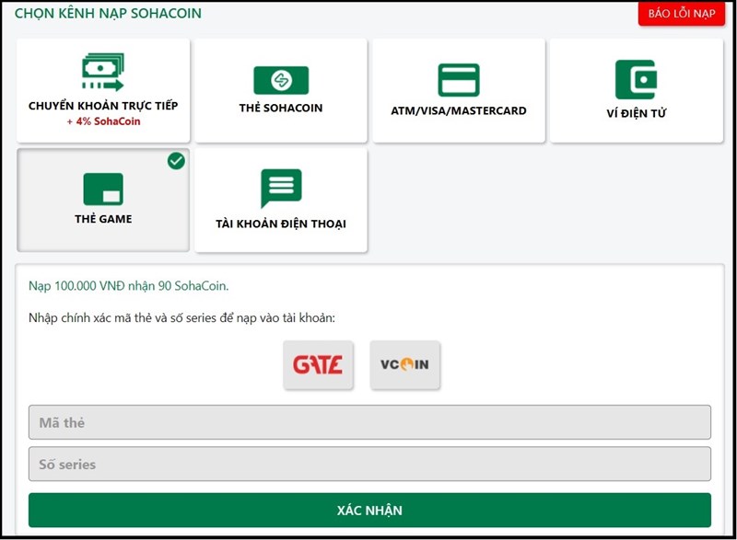The height and width of the screenshot is (540, 737).
Task: Switch to the Thẻ Sohacoin payment channel
Action: tap(283, 90)
